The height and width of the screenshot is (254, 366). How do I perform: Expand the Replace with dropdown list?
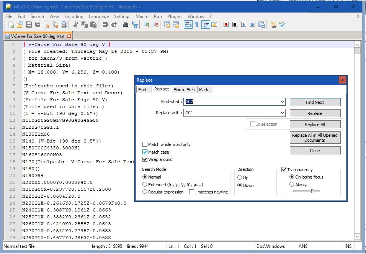click(282, 113)
